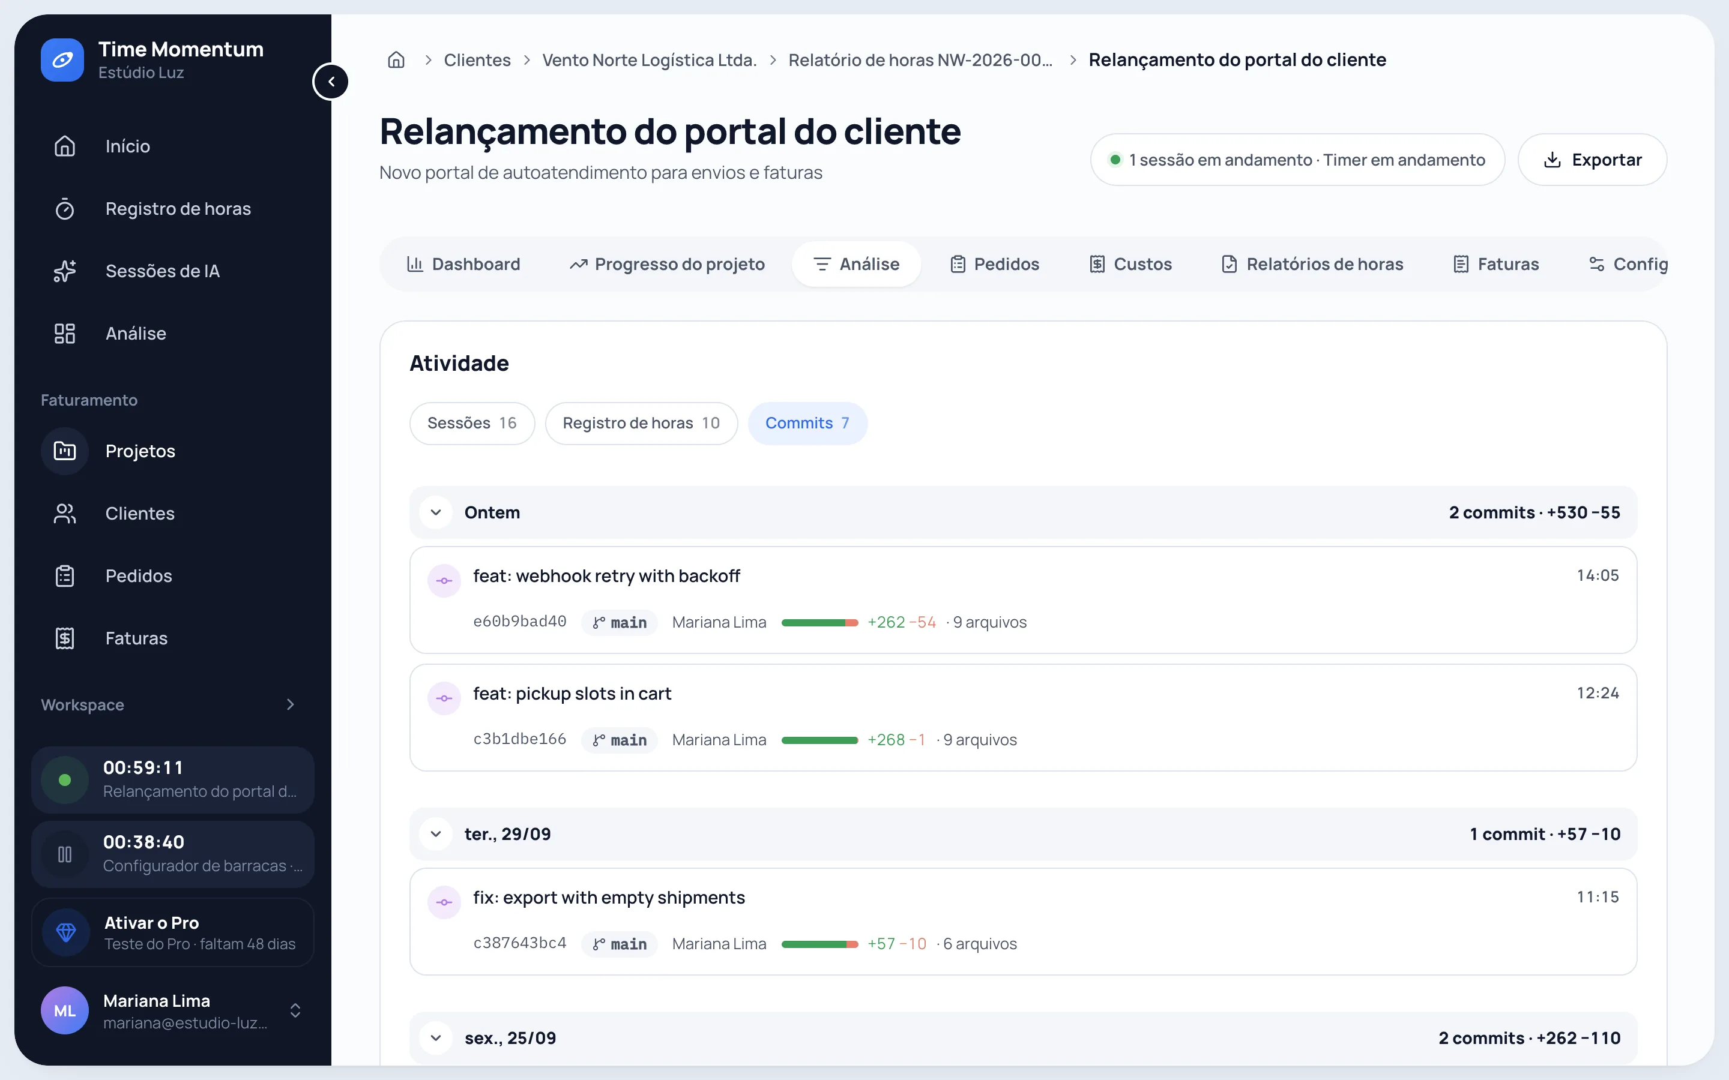Open Clientes in the sidebar

(x=173, y=514)
